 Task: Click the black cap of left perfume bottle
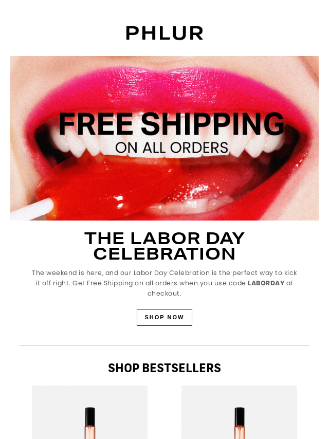(x=89, y=416)
